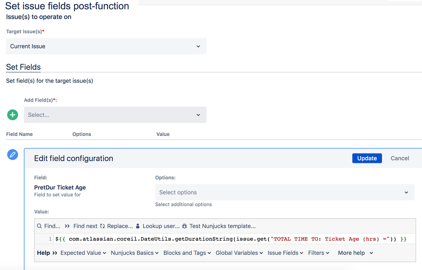
Task: Open Test Nunjucks template tool
Action: point(219,226)
